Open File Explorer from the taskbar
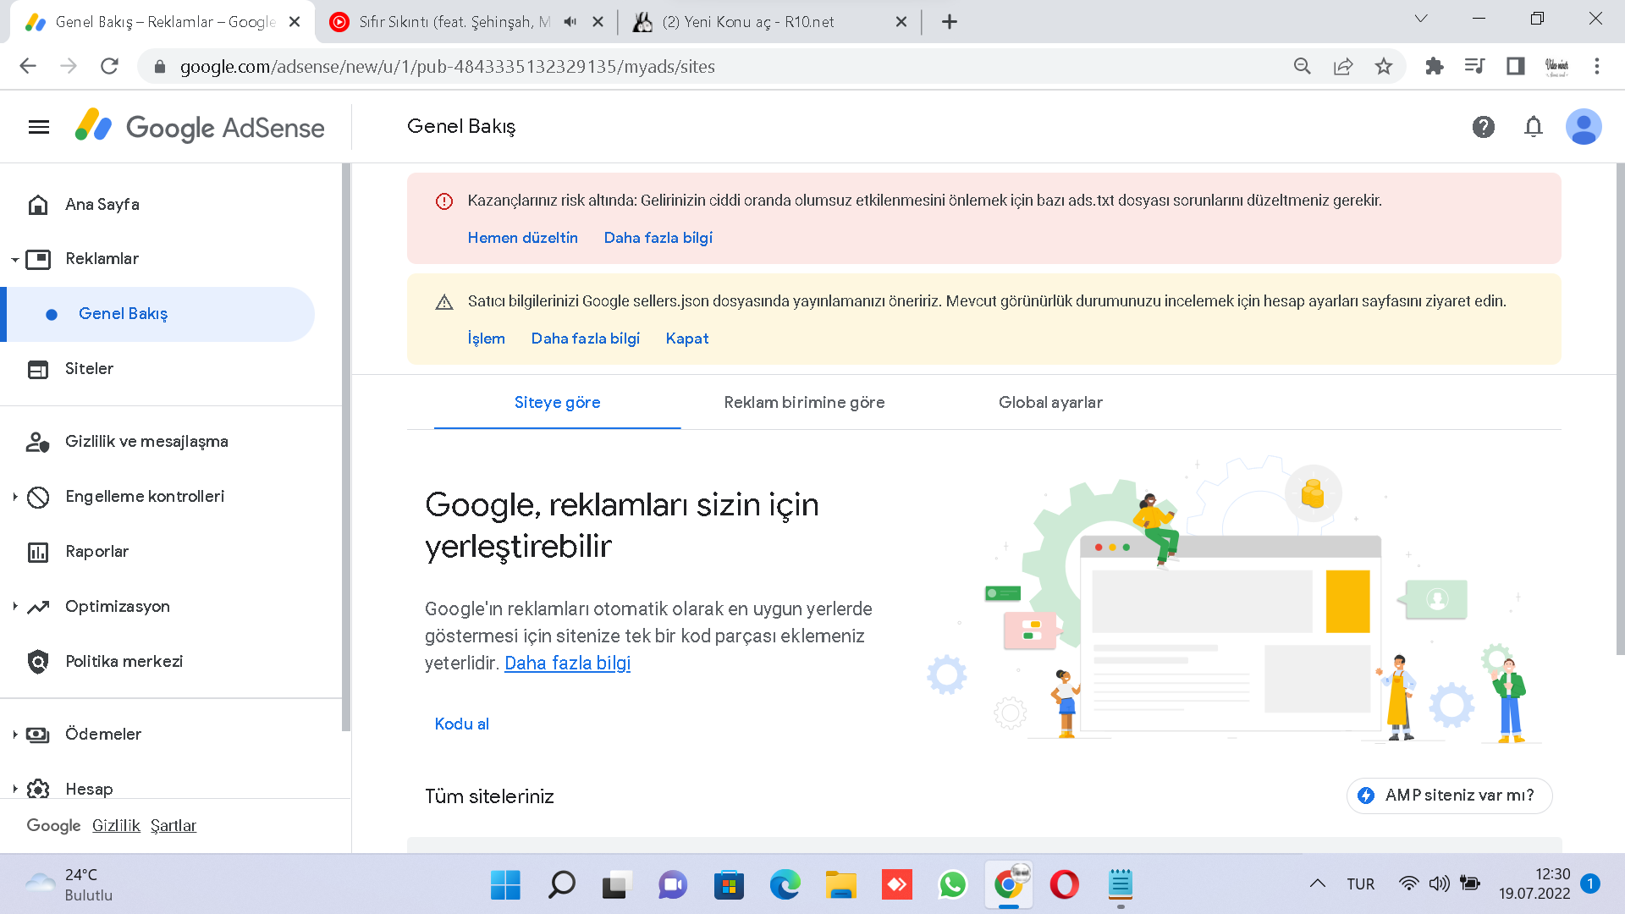The width and height of the screenshot is (1625, 914). coord(840,885)
